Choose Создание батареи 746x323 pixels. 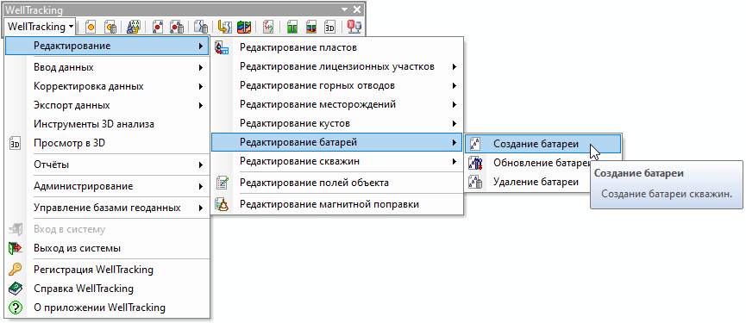click(543, 144)
